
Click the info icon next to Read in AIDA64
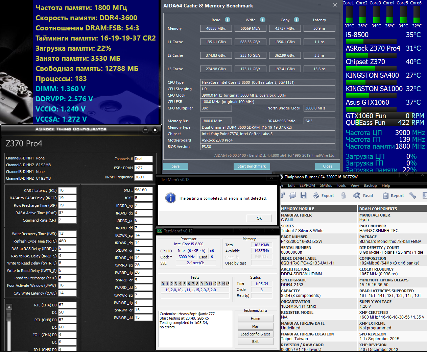click(228, 20)
